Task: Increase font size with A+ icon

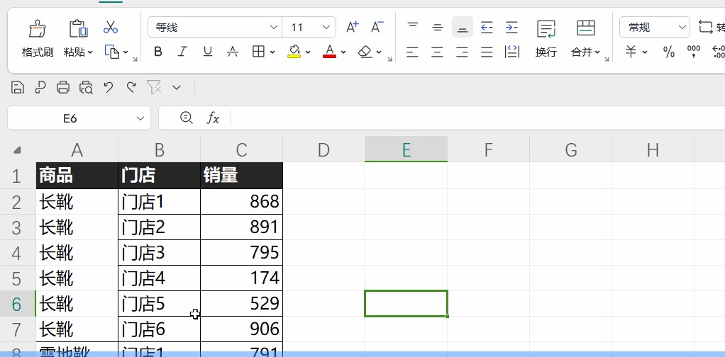Action: click(353, 27)
